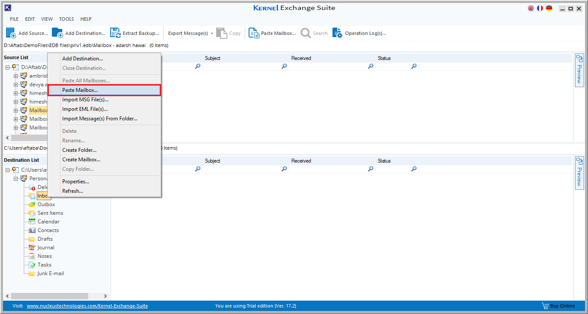Click the source Subject filter input field
The height and width of the screenshot is (314, 588).
(x=242, y=66)
